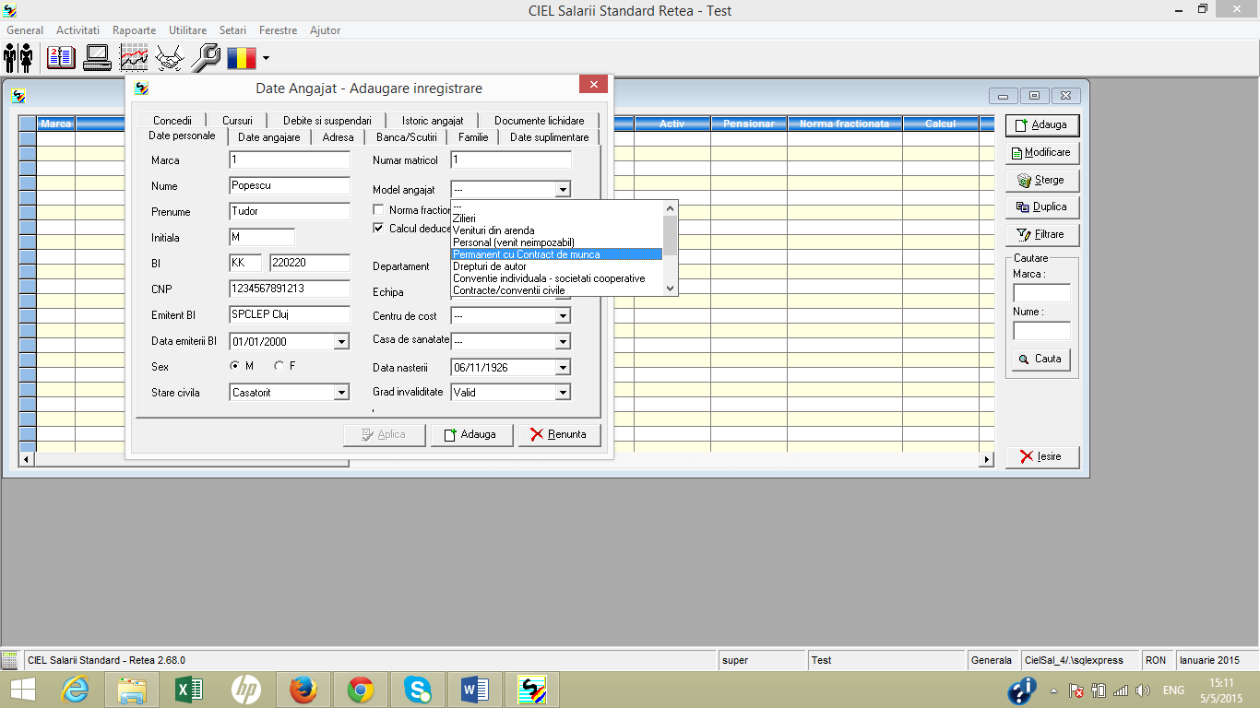Open the wrench settings toolbar icon
This screenshot has width=1260, height=708.
click(206, 58)
